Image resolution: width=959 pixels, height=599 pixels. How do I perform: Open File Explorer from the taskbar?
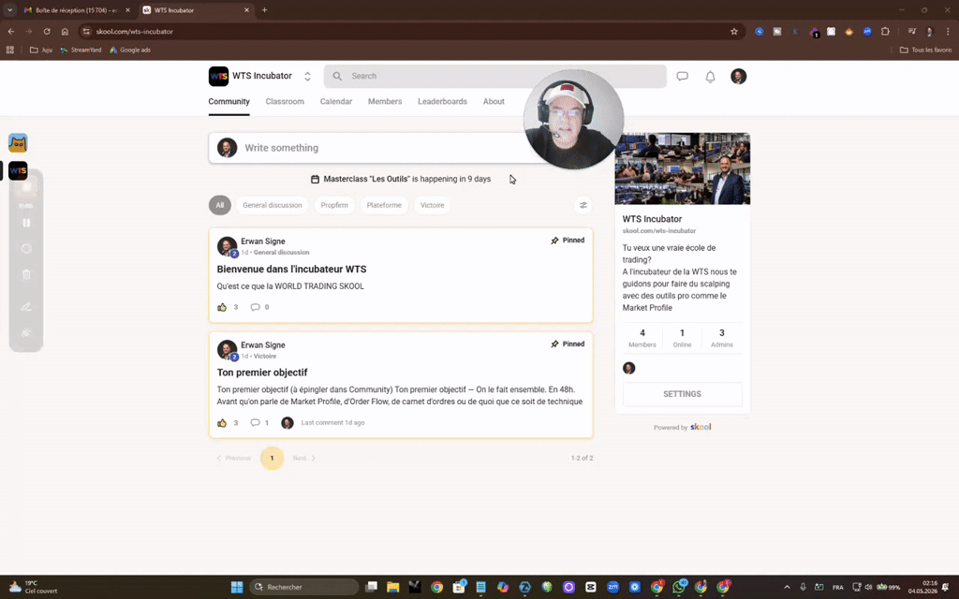click(392, 588)
